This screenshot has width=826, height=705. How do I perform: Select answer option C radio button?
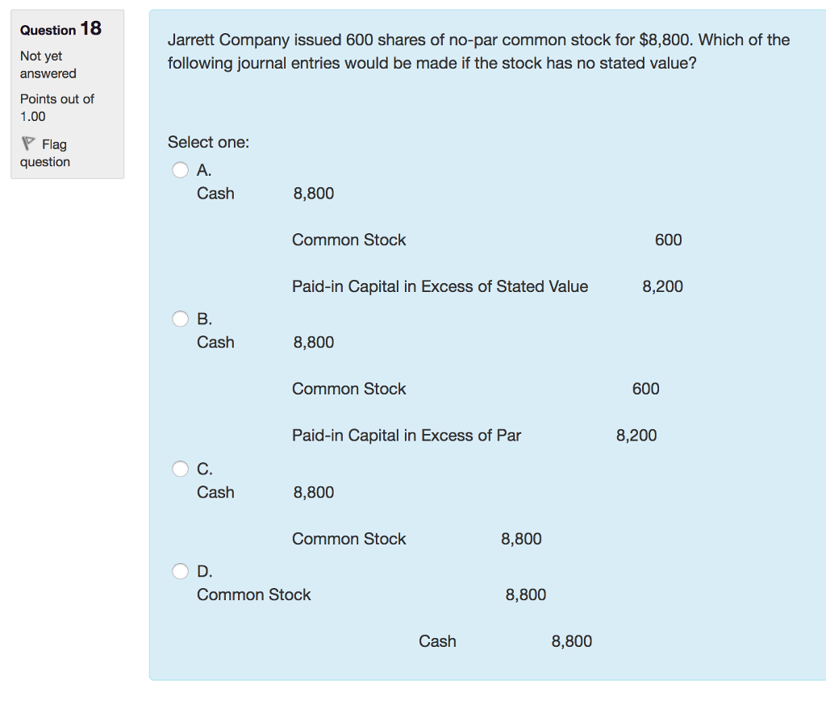(x=180, y=469)
